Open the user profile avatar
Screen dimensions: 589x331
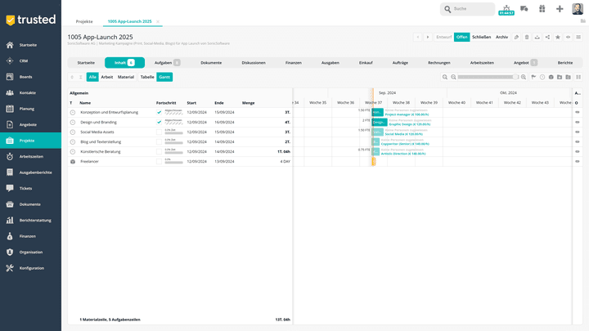[578, 9]
